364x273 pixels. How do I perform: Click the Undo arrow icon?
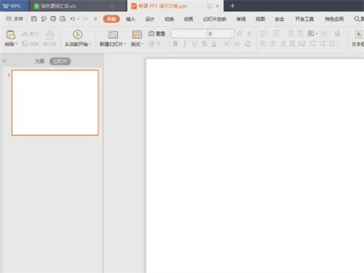tap(73, 19)
